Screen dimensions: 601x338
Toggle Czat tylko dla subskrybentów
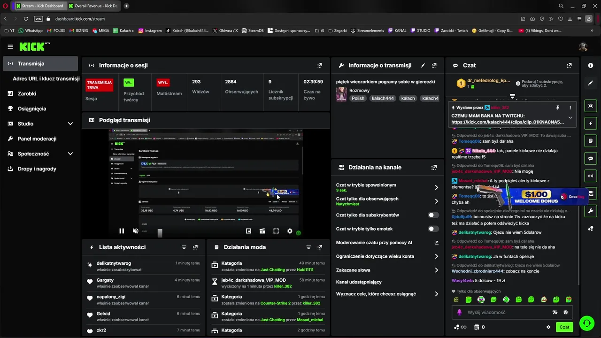[x=433, y=215]
